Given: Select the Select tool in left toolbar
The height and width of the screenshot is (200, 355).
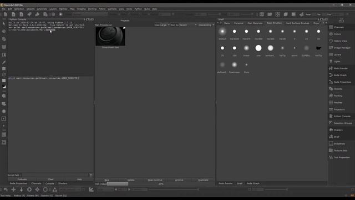Looking at the screenshot, I should pos(4,24).
